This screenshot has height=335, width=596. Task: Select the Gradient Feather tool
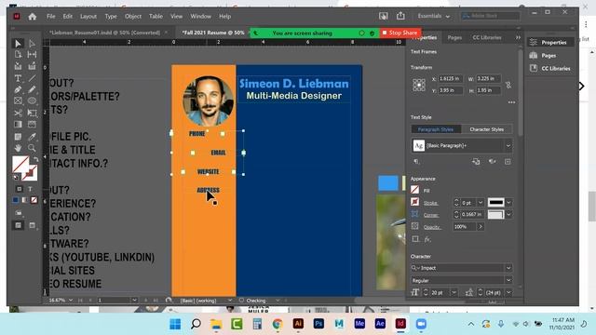(32, 125)
